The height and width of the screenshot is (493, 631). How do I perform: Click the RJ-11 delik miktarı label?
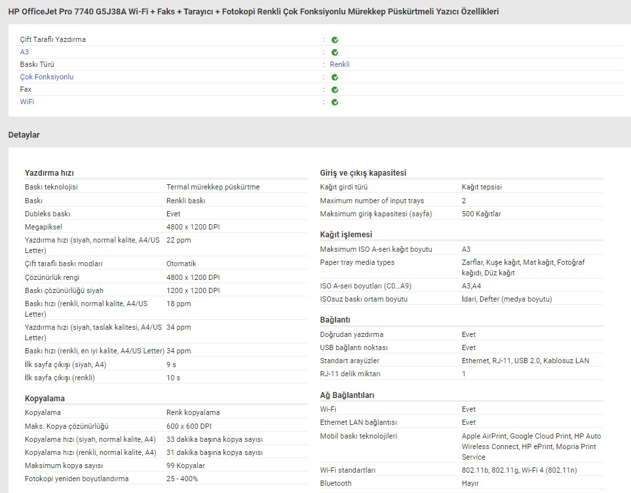pyautogui.click(x=350, y=374)
